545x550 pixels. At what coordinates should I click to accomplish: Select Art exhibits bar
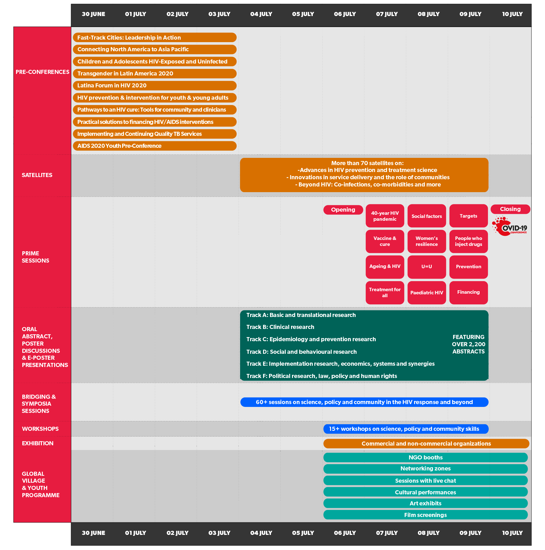tap(425, 503)
